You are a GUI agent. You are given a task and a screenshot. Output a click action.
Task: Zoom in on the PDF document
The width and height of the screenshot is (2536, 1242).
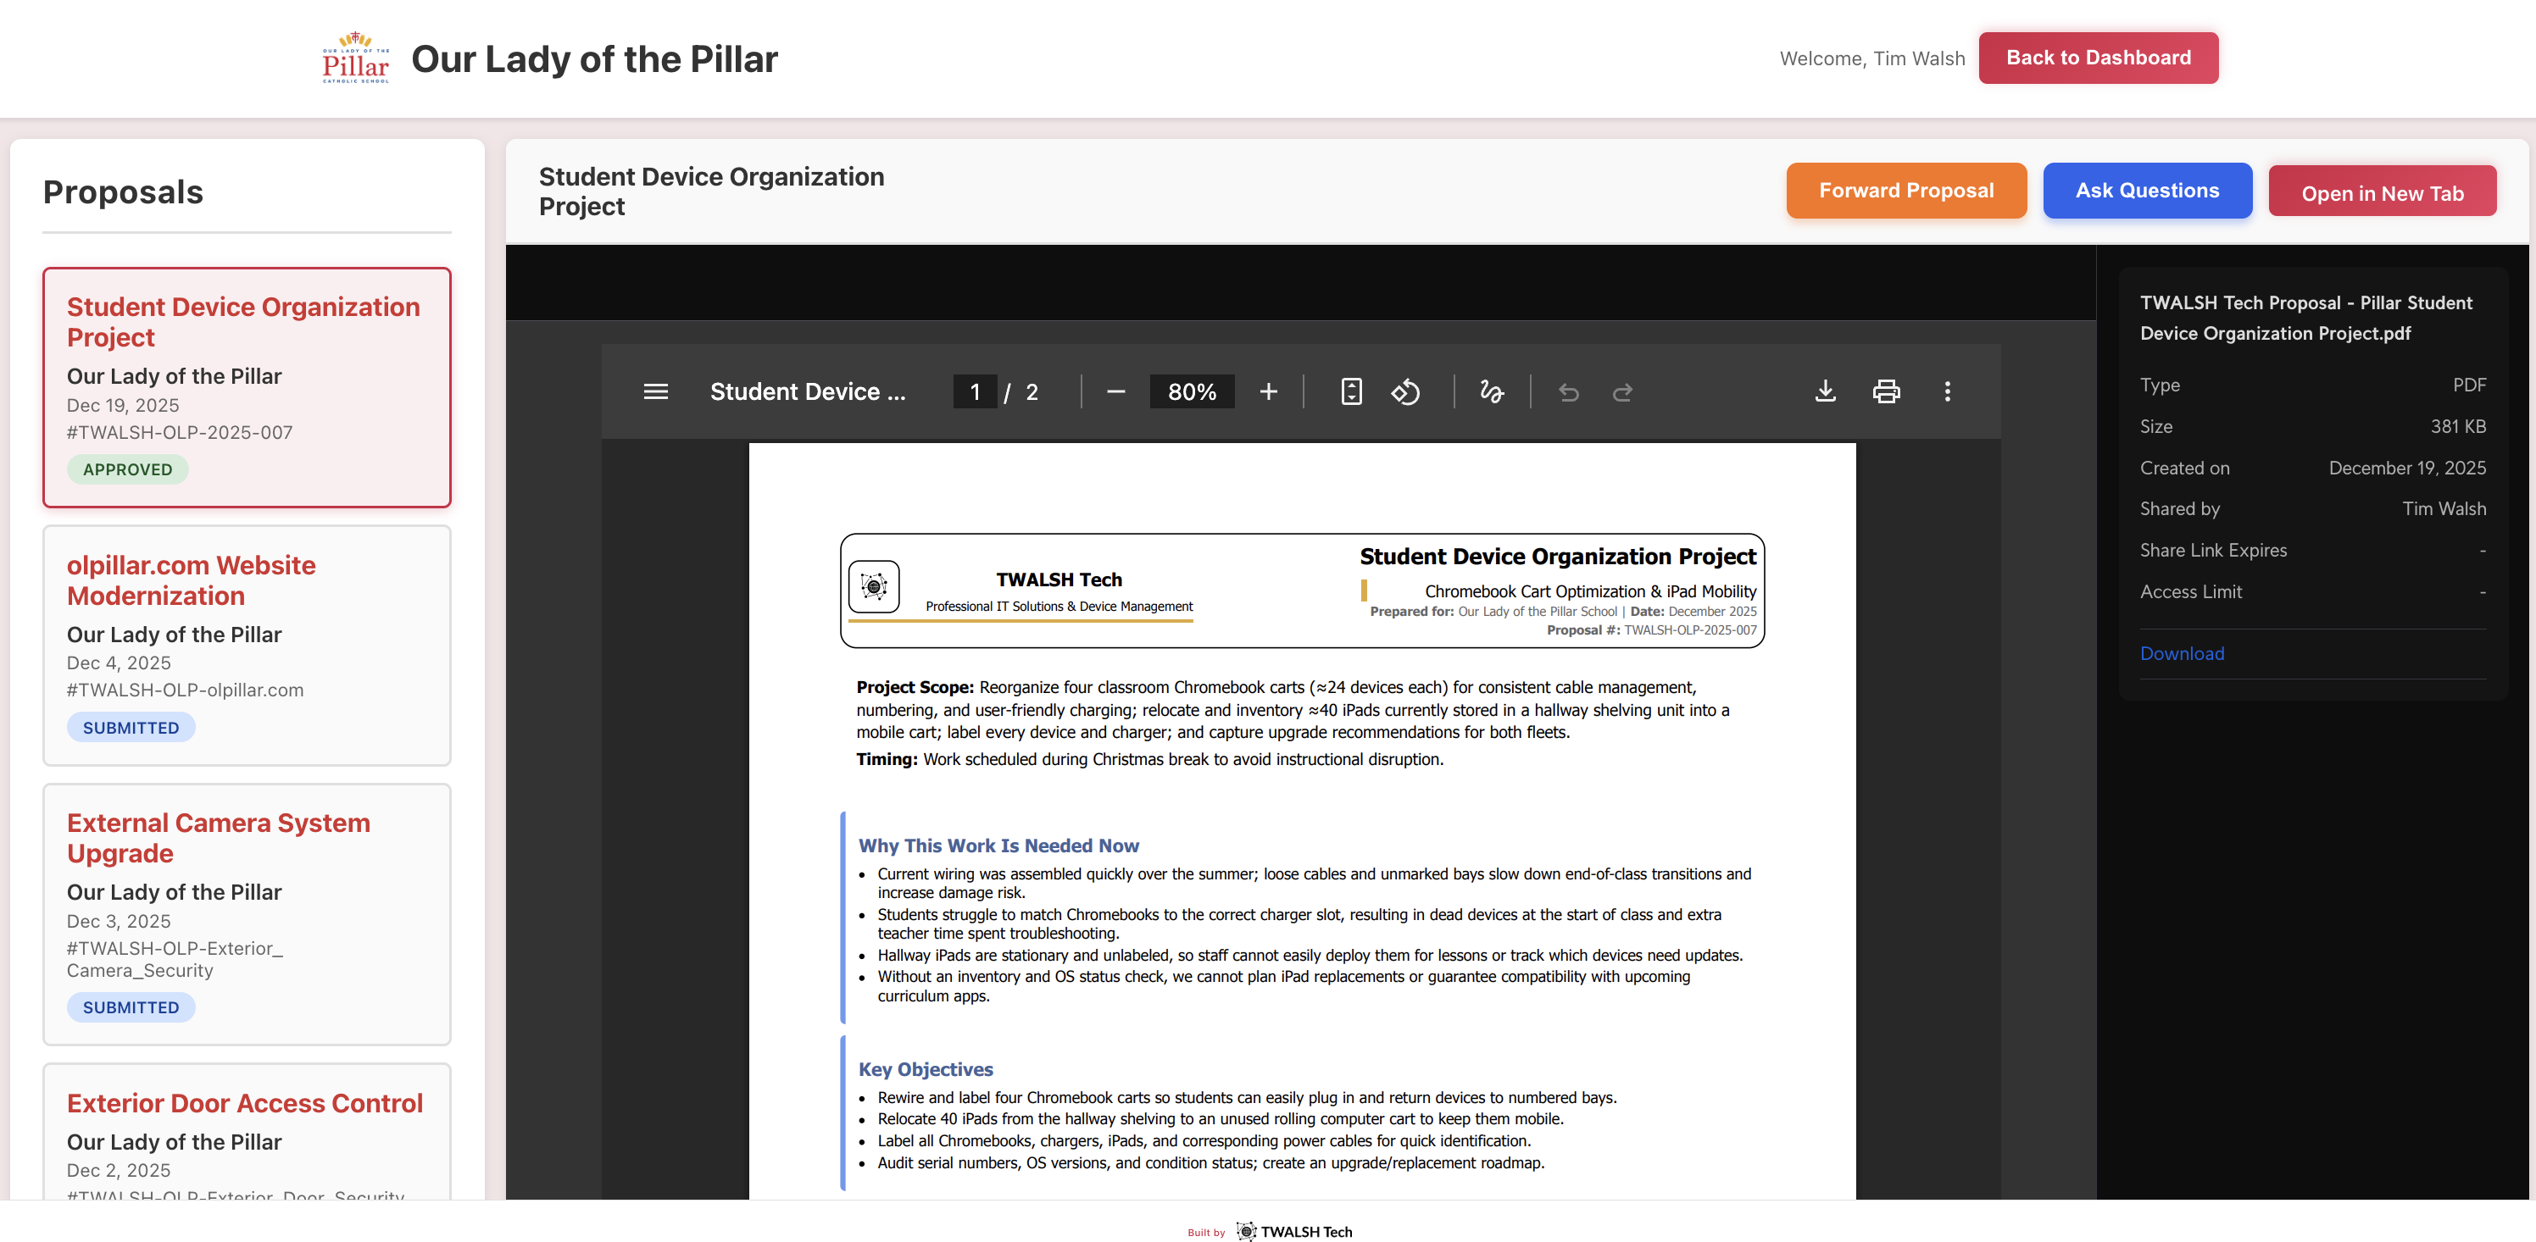point(1268,391)
